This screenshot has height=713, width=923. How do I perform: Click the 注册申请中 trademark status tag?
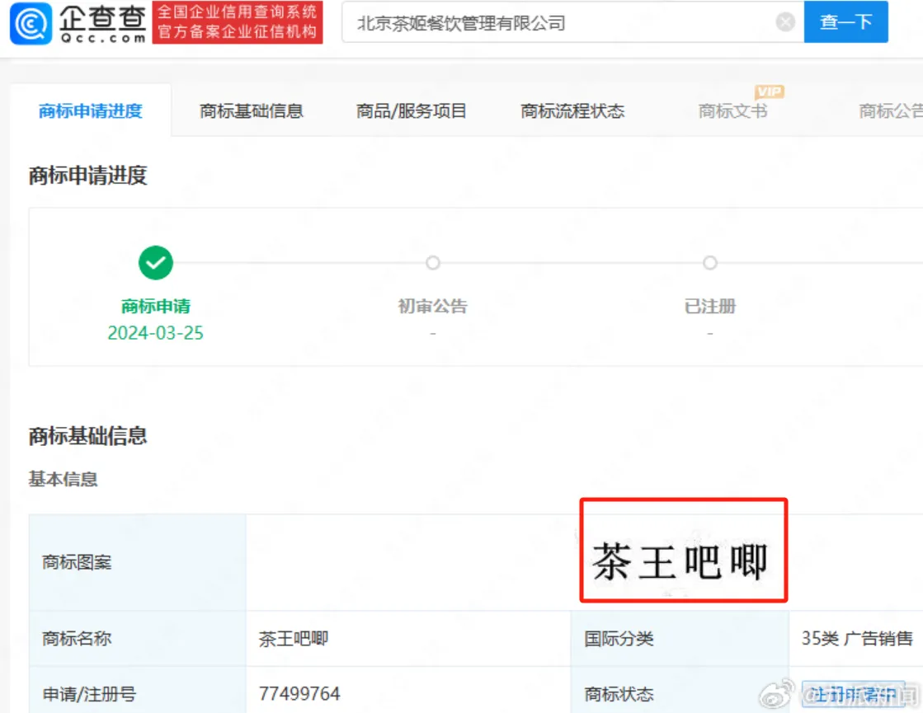854,694
